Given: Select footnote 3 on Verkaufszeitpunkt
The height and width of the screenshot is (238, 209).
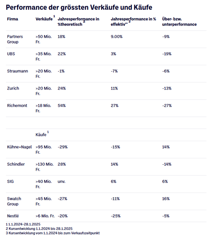Looking at the screenshot, I should (53, 233).
